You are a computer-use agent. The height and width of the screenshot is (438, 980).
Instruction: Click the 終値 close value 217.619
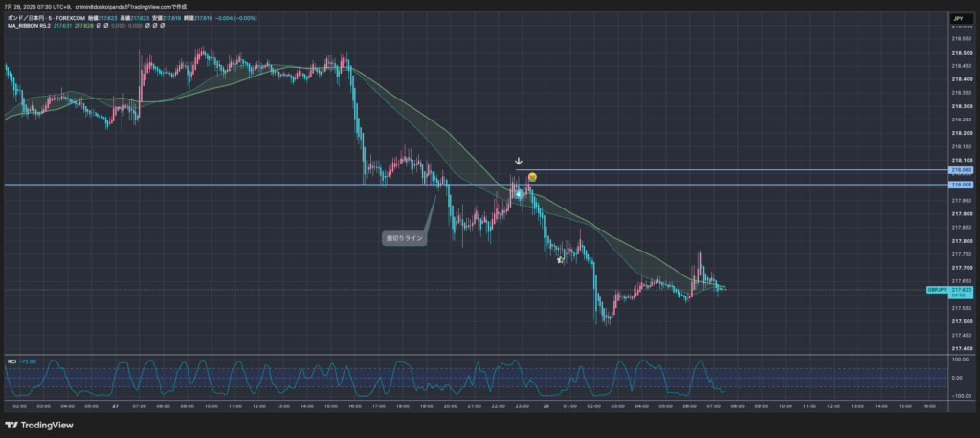[x=203, y=19]
